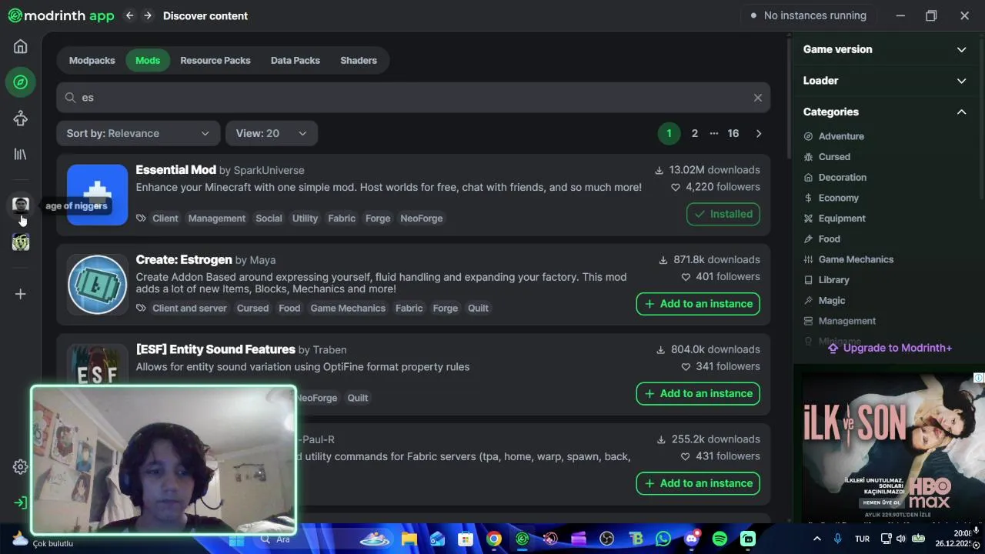This screenshot has width=985, height=554.
Task: Show hidden tray icons chevron
Action: (x=817, y=539)
